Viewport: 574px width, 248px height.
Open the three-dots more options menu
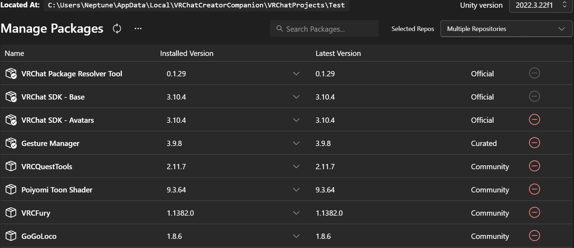pos(138,28)
